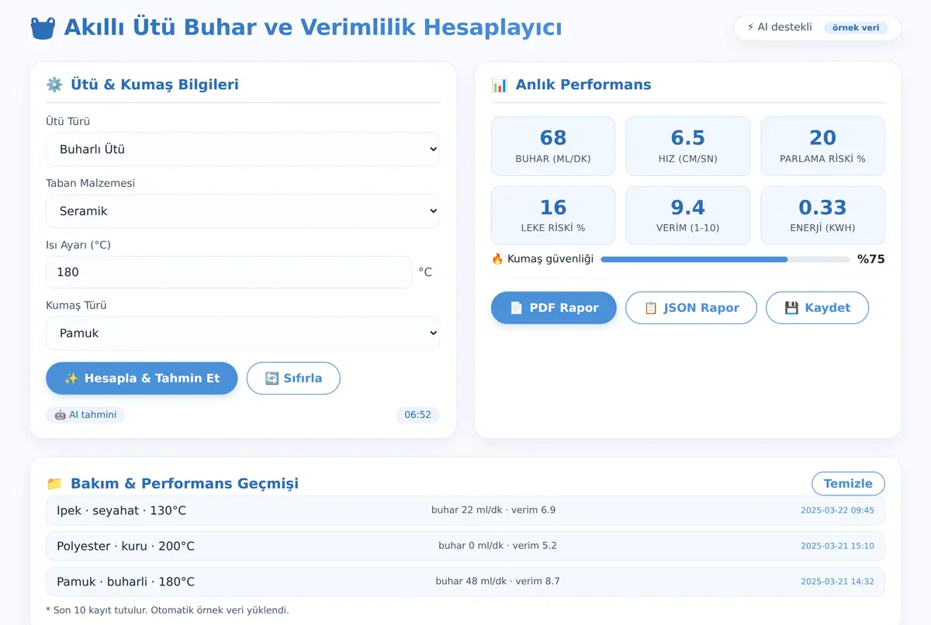The width and height of the screenshot is (931, 625).
Task: Select the 9.4 Verim (1-10) card
Action: (688, 216)
